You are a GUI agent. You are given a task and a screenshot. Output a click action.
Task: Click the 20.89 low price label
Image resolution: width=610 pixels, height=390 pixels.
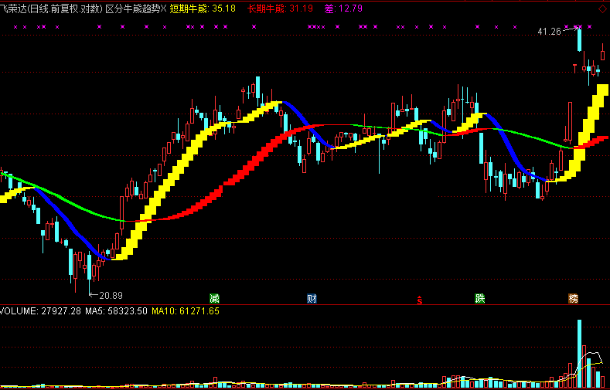(111, 296)
